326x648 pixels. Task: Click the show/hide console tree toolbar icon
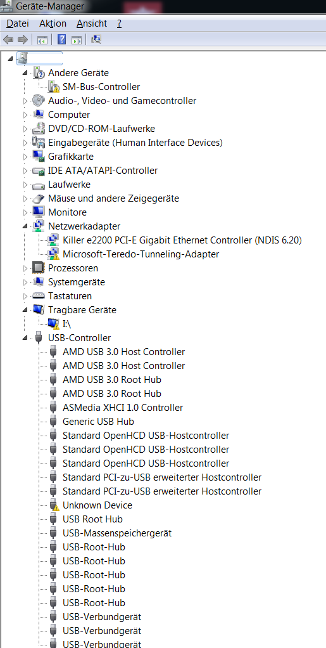(42, 40)
